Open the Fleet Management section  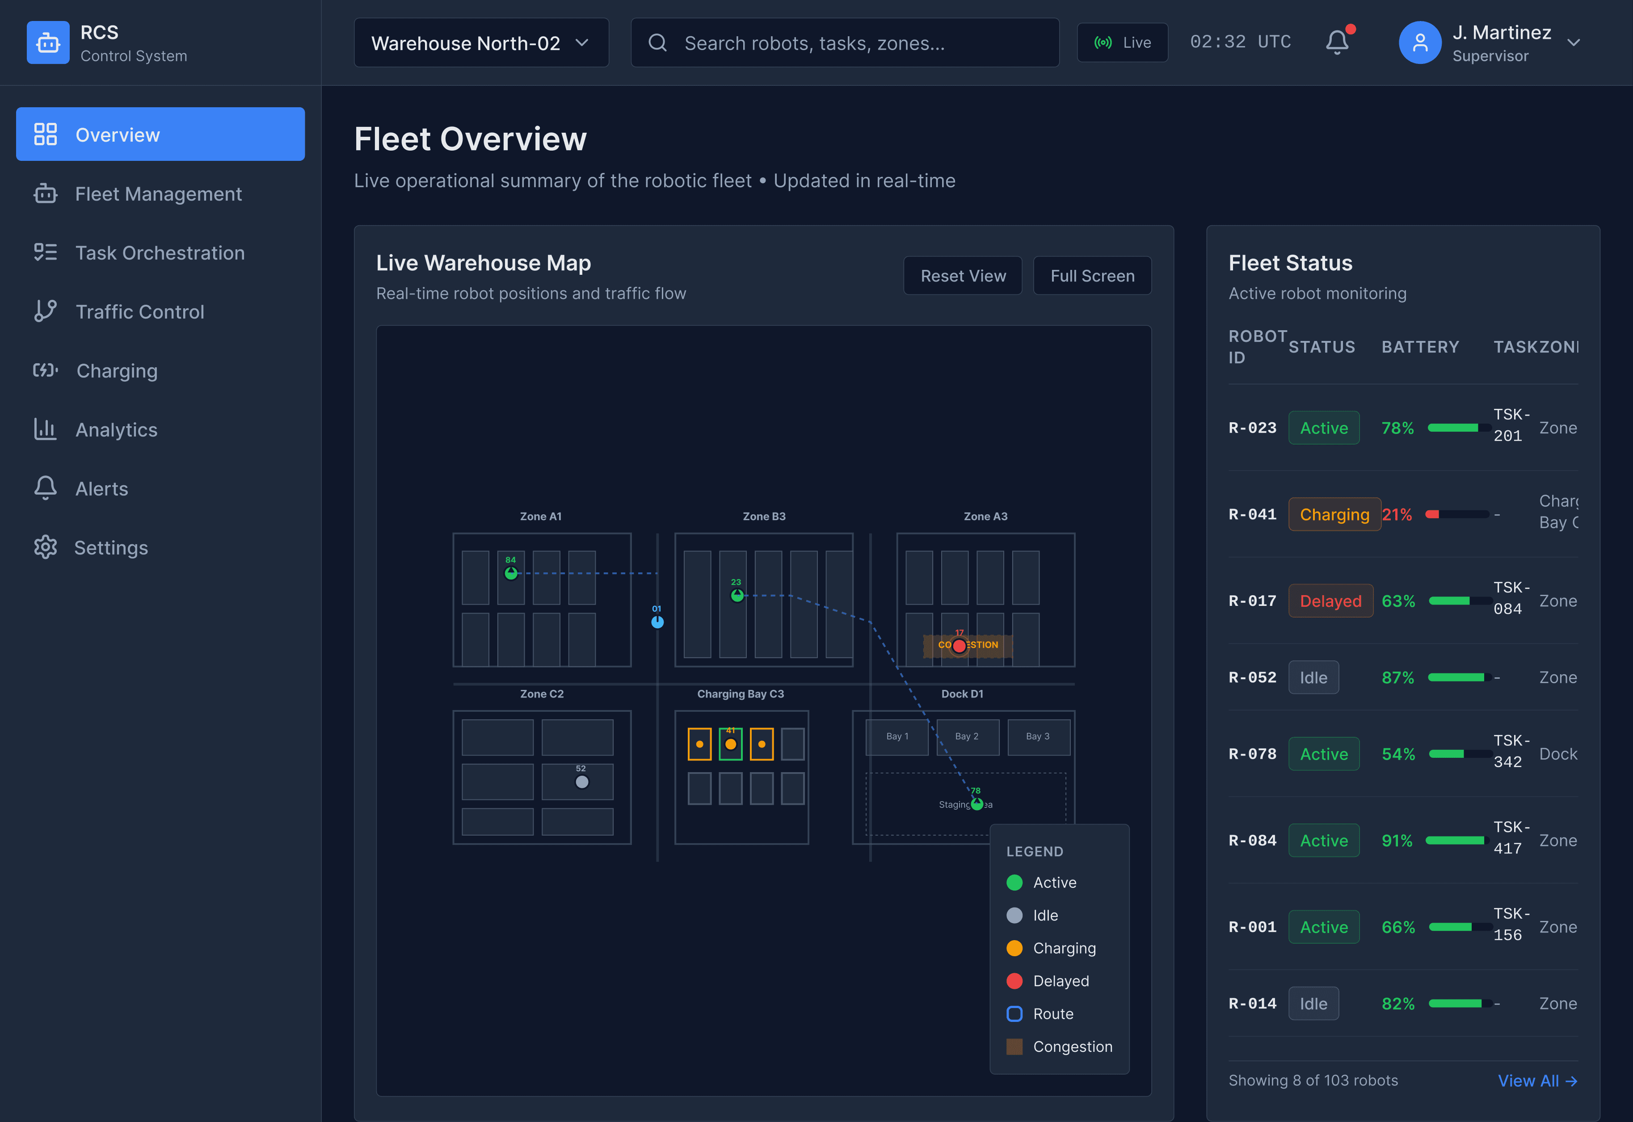coord(158,194)
